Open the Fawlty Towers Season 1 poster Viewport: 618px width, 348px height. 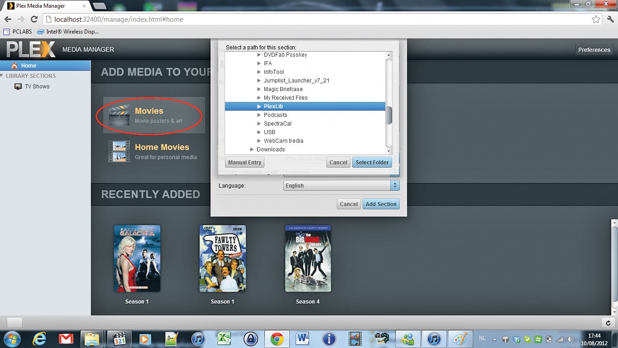[223, 259]
